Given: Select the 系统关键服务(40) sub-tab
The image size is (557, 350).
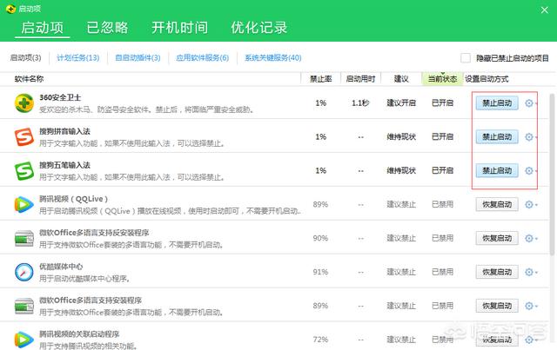Looking at the screenshot, I should click(272, 58).
